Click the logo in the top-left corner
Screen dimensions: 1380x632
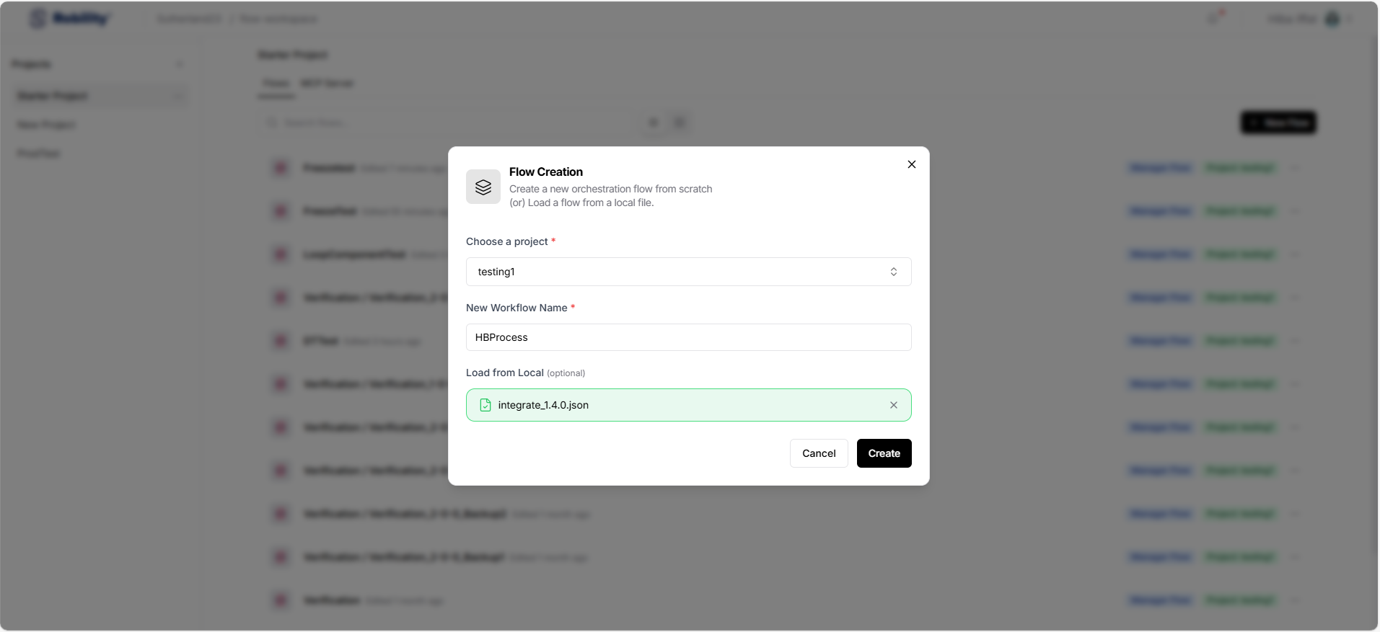point(69,19)
